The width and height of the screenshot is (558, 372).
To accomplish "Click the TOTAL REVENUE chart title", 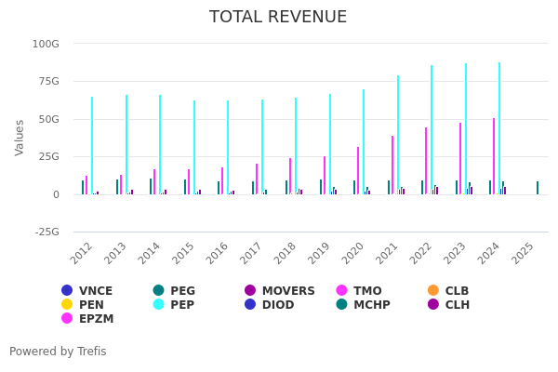I will tap(278, 18).
